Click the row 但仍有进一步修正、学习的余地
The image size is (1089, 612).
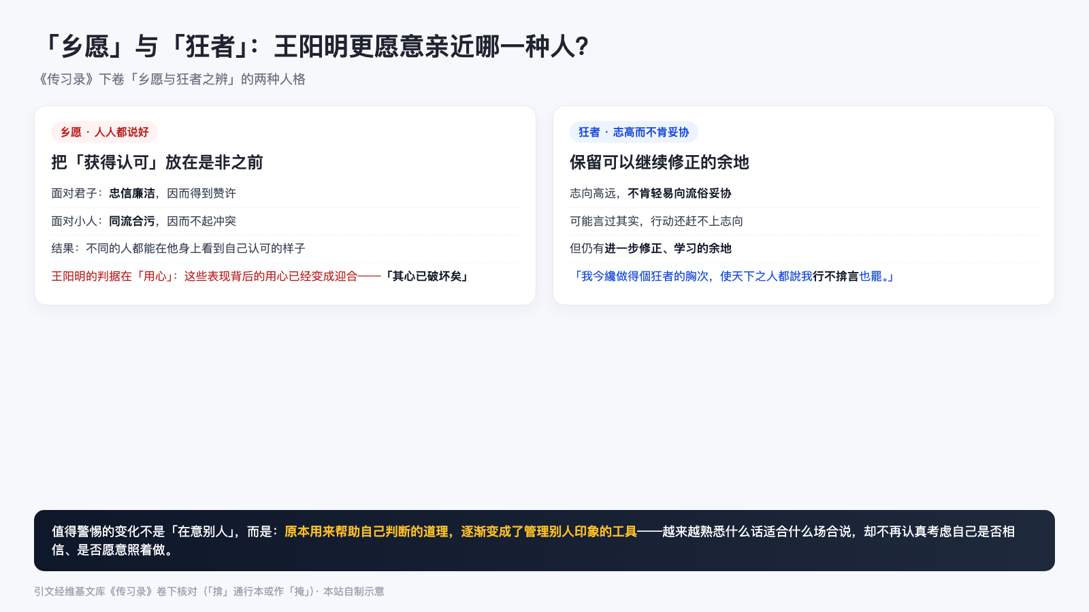804,248
